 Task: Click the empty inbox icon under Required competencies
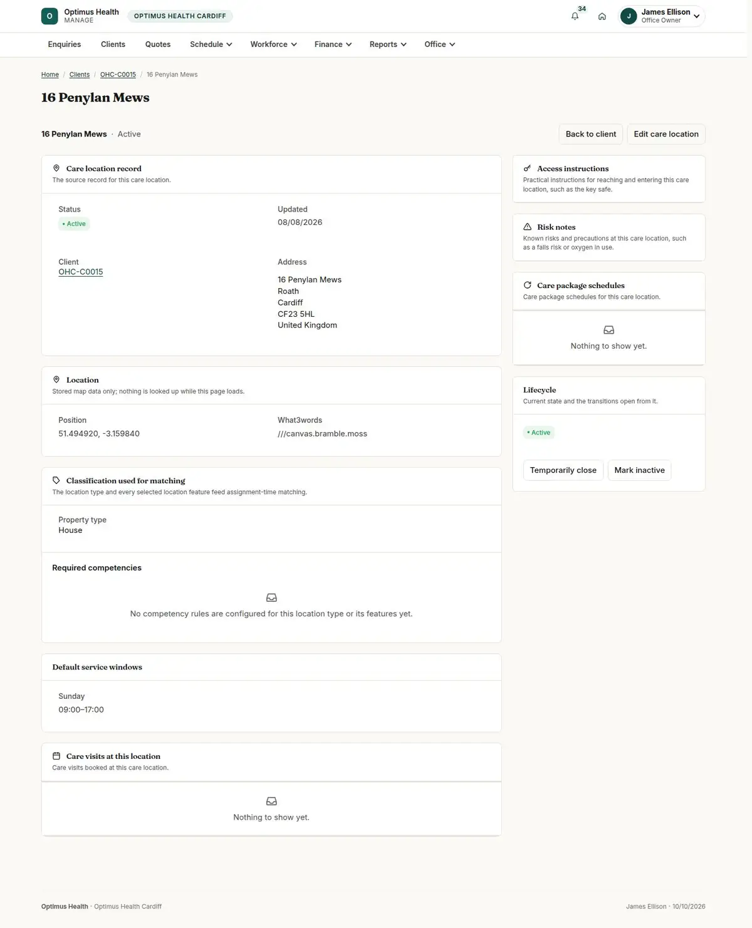pos(271,598)
